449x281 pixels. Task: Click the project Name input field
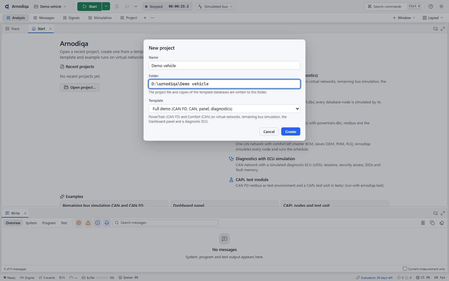click(224, 65)
